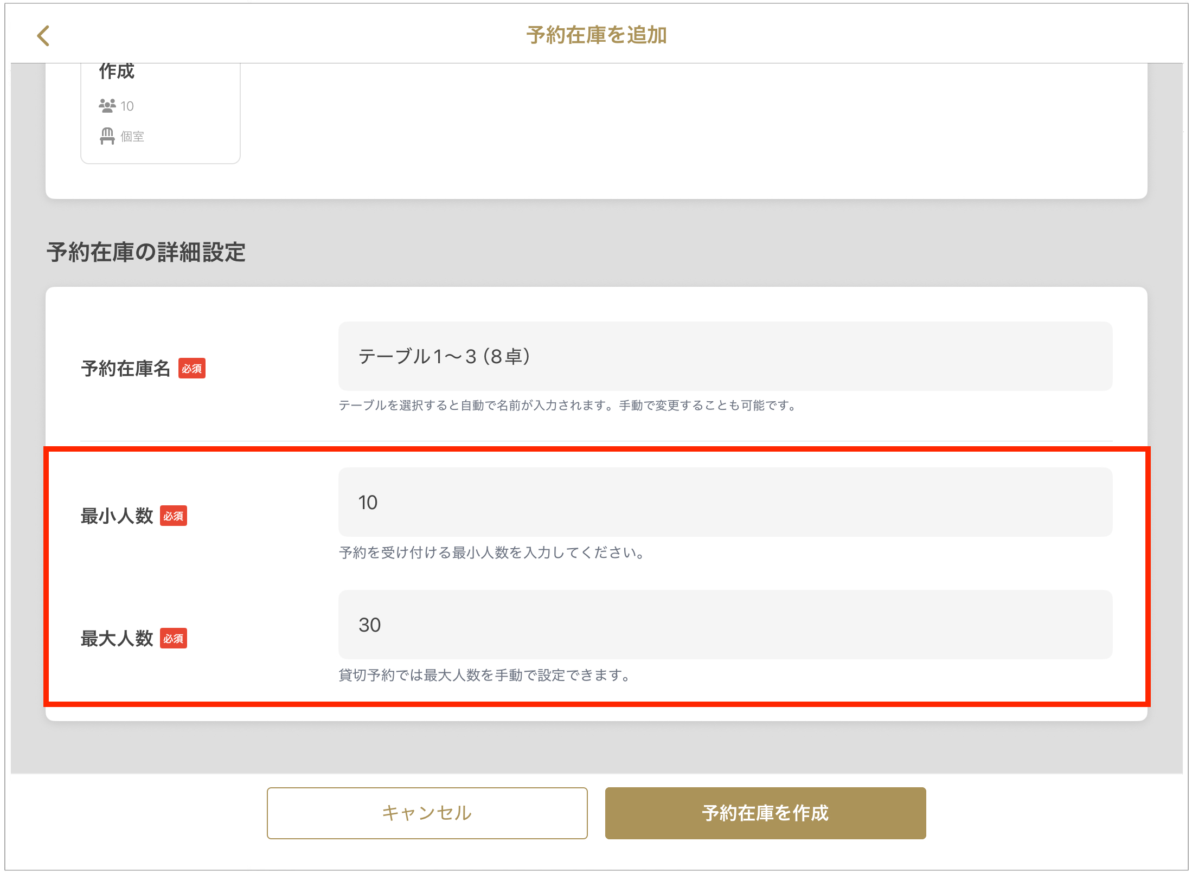Click the 予約在庫名 field label
Image resolution: width=1192 pixels, height=874 pixels.
click(126, 369)
